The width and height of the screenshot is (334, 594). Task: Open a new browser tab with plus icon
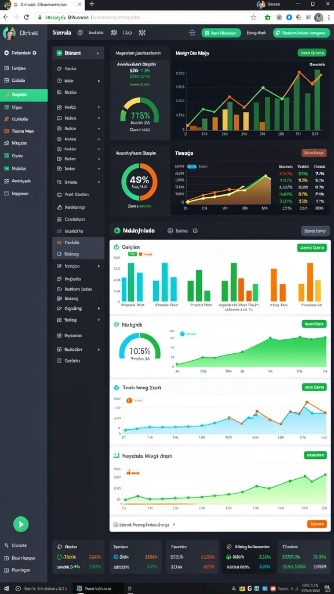[x=92, y=4]
